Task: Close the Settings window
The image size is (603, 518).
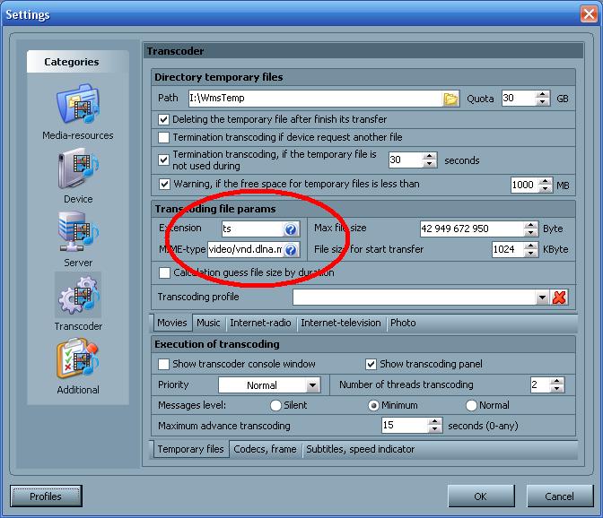Action: pyautogui.click(x=589, y=14)
